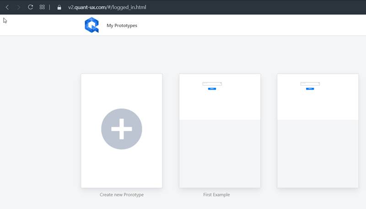Viewport: 366px width, 209px height.
Task: Click dropdown box in the third prototype preview
Action: (310, 84)
